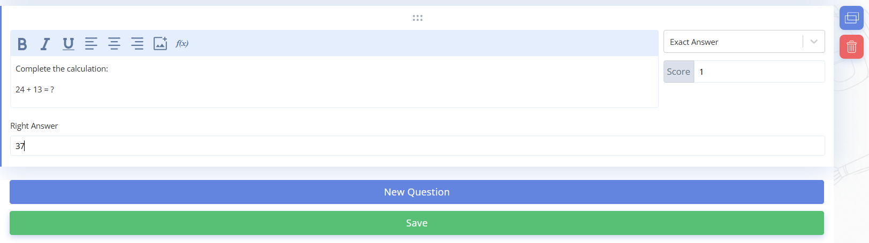The width and height of the screenshot is (869, 243).
Task: Open the f(x) formula editor
Action: pyautogui.click(x=182, y=44)
